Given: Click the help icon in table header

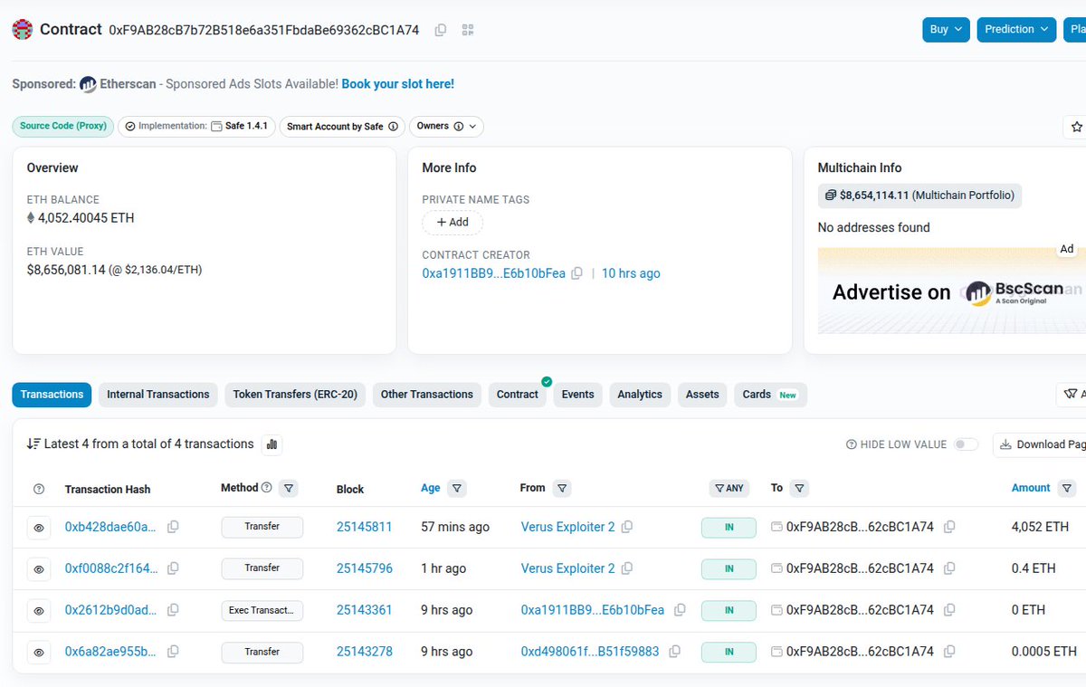Looking at the screenshot, I should pos(39,489).
